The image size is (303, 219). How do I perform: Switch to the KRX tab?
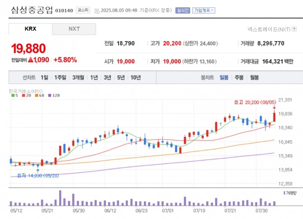coord(30,29)
